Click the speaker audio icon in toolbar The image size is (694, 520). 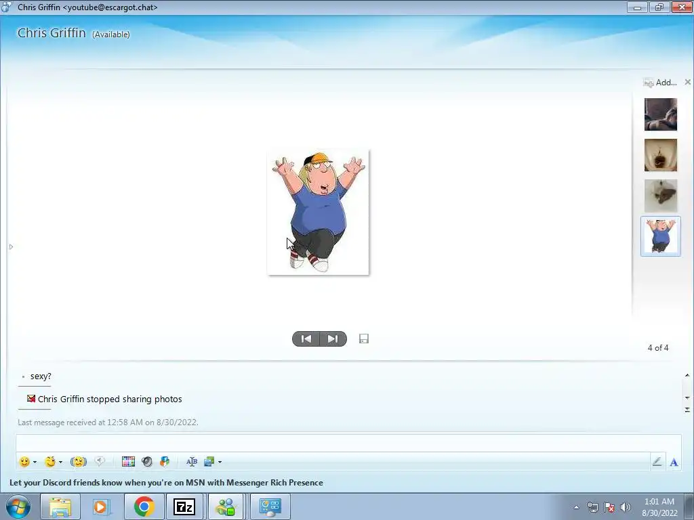coord(147,462)
